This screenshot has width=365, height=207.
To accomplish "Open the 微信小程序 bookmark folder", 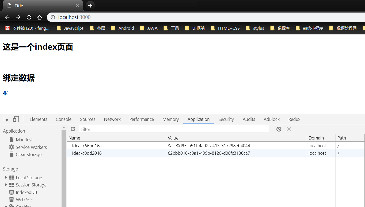I will (x=310, y=28).
